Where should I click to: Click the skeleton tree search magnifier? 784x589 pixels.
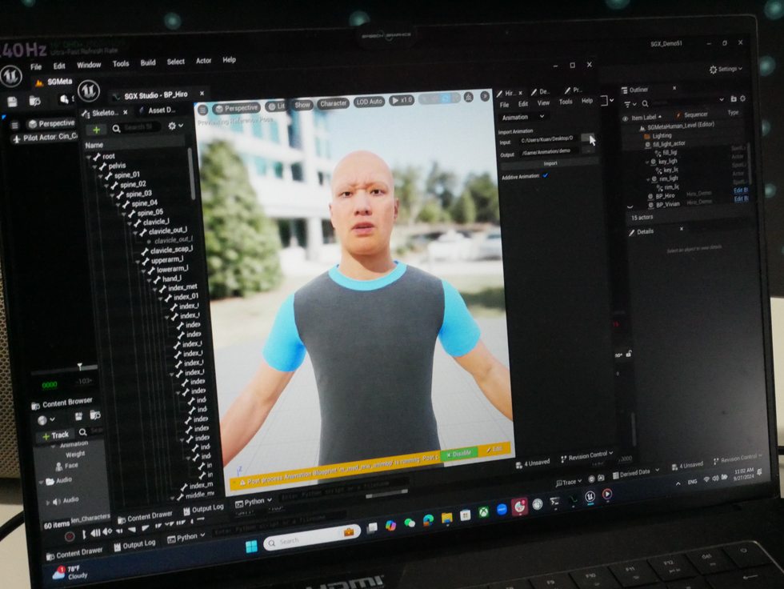coord(117,129)
